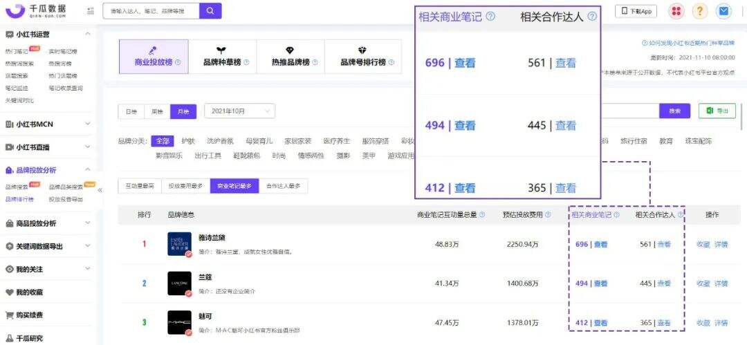This screenshot has height=345, width=747.
Task: Click the 兰蔻 brand logo thumbnail
Action: pos(180,283)
